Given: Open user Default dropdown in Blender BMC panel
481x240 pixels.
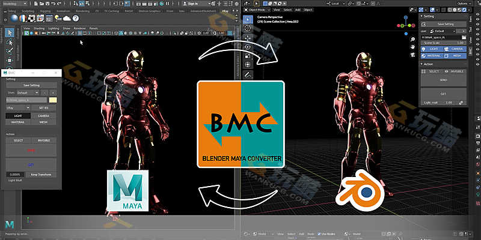Looking at the screenshot, I should pyautogui.click(x=441, y=31).
